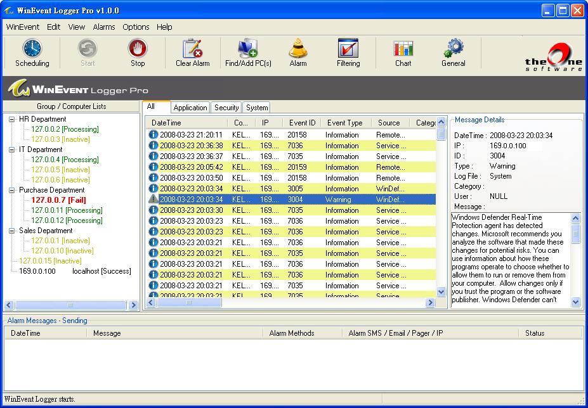Click the event list vertical scroll up arrow
588x408 pixels.
(x=441, y=122)
